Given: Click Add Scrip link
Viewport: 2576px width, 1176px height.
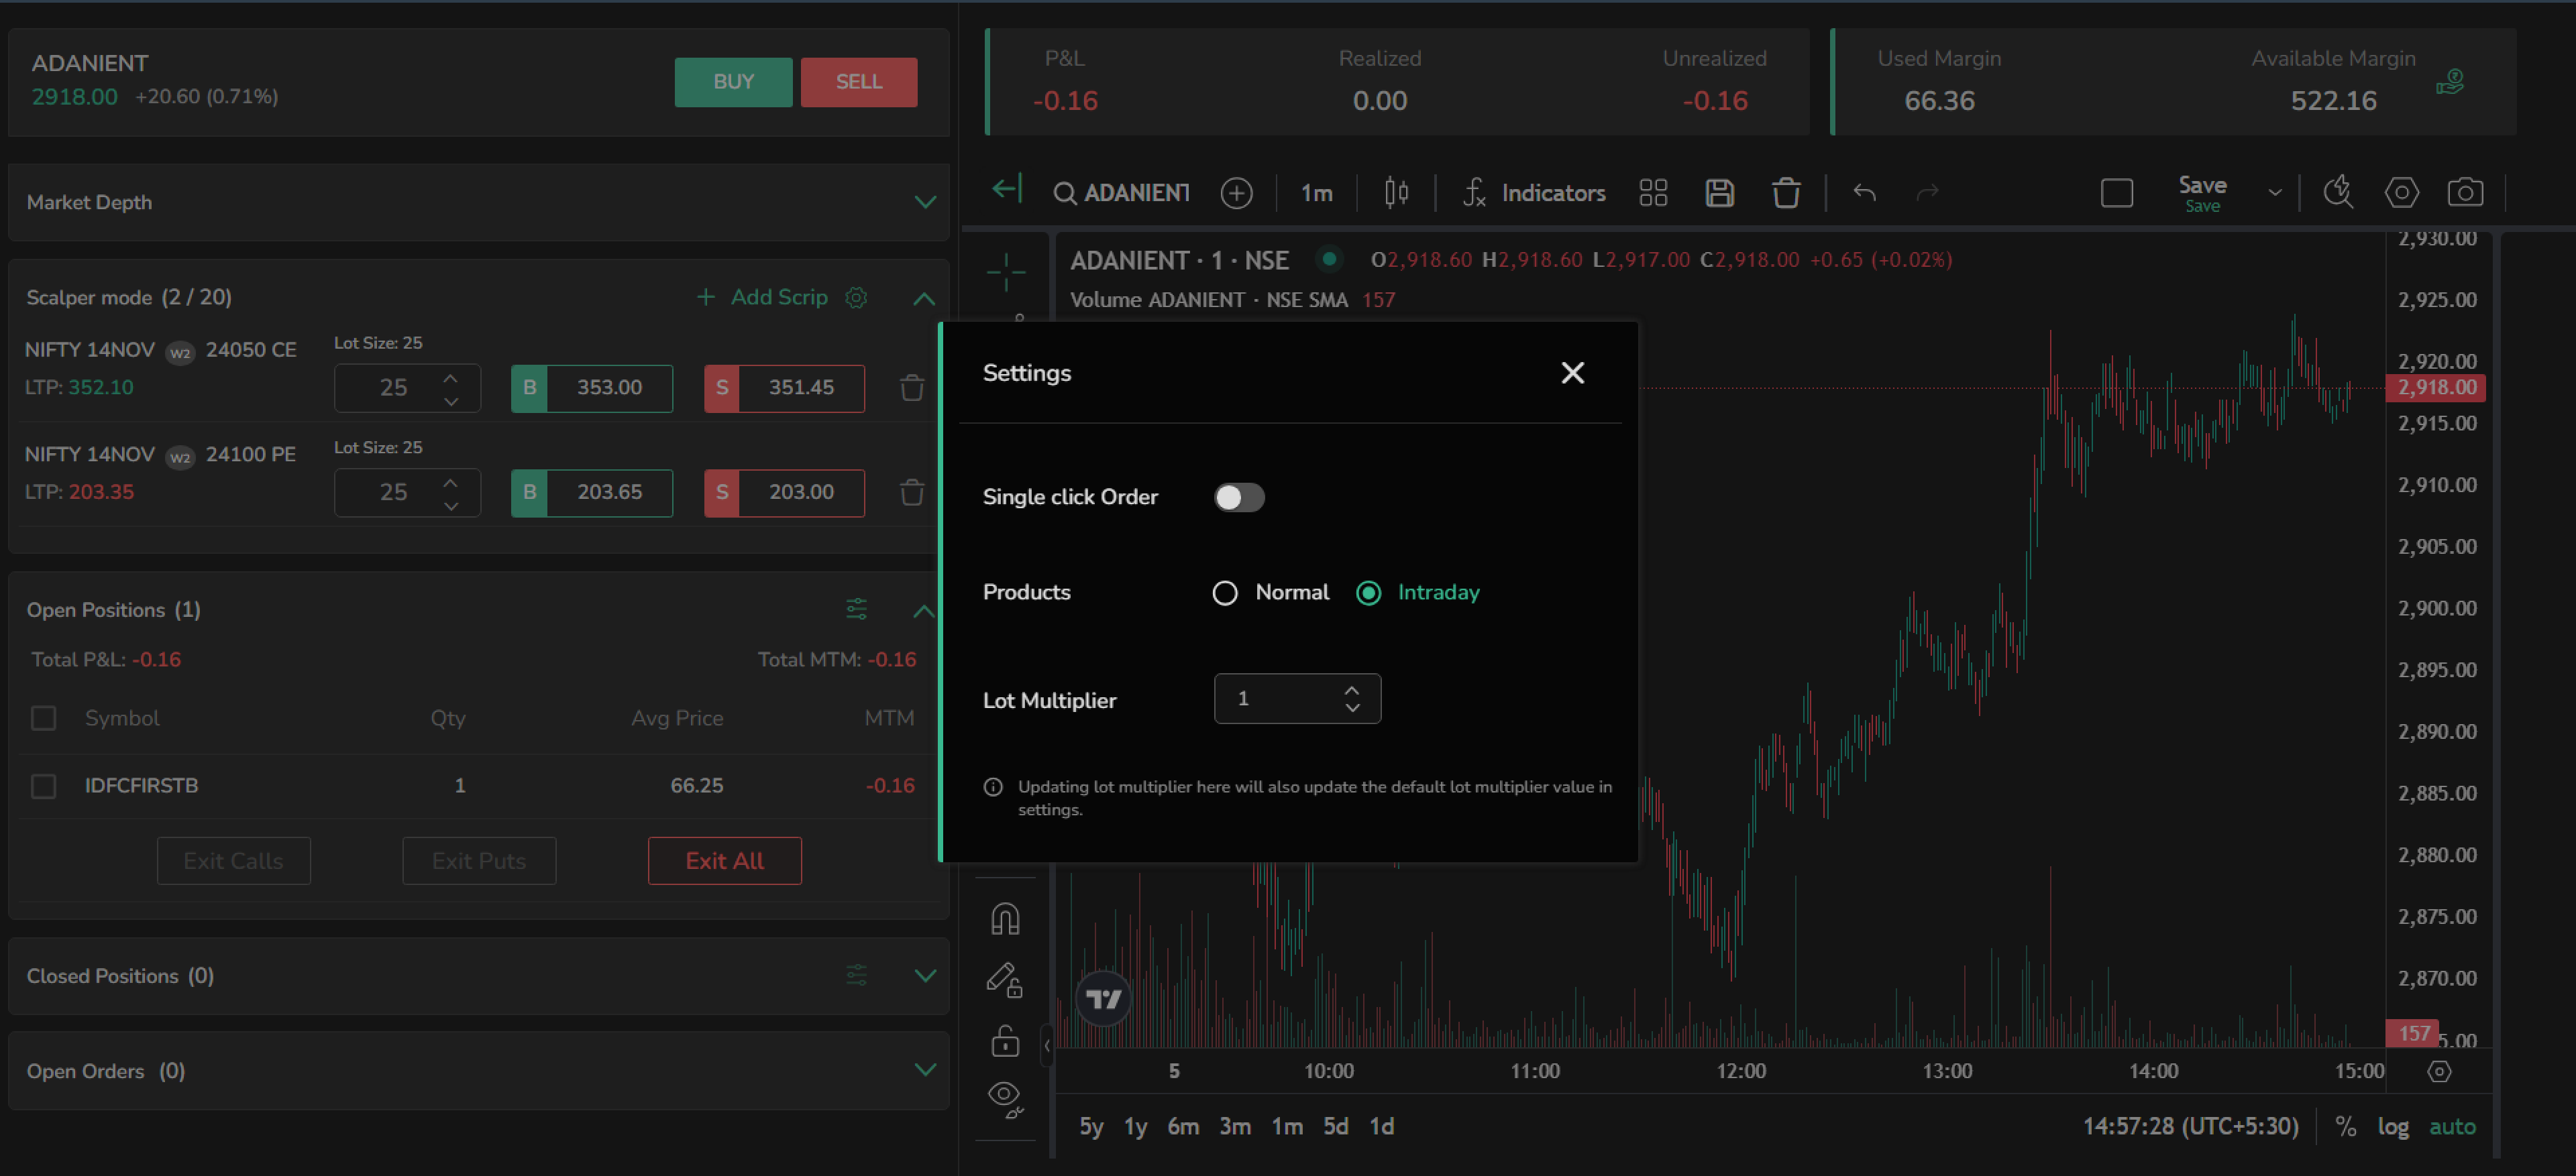Looking at the screenshot, I should (x=763, y=298).
